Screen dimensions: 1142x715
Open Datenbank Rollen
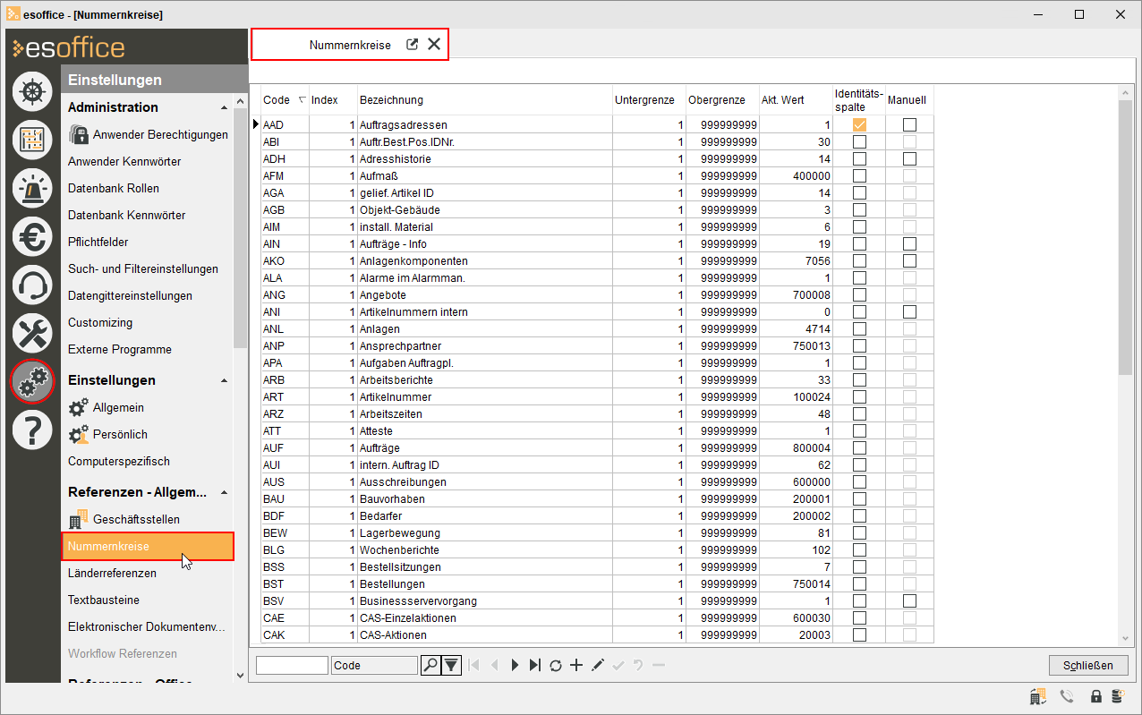coord(114,189)
